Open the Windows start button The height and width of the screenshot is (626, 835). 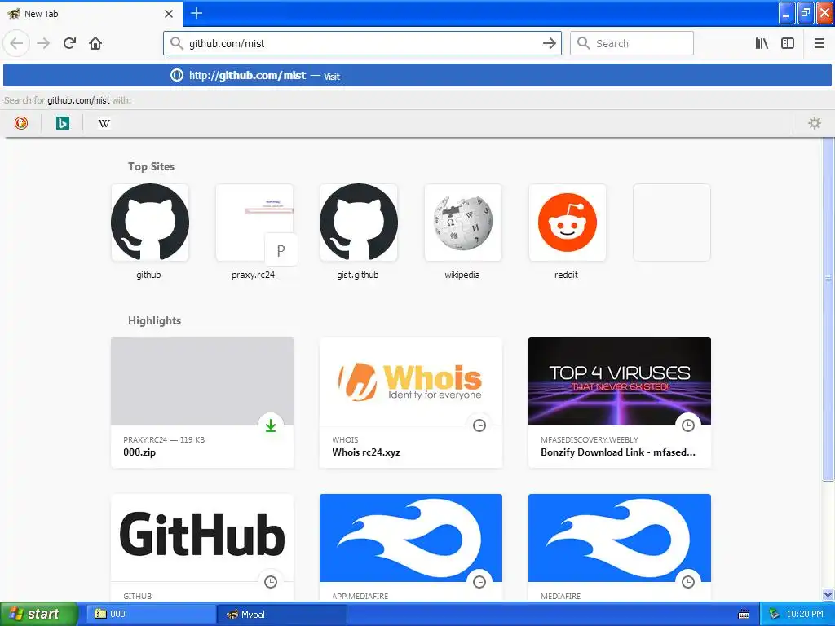coord(39,615)
